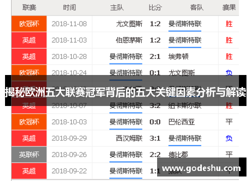Open 曼彻斯特联 link in the 2018-10-03 row
This screenshot has height=181, width=251.
tap(126, 122)
